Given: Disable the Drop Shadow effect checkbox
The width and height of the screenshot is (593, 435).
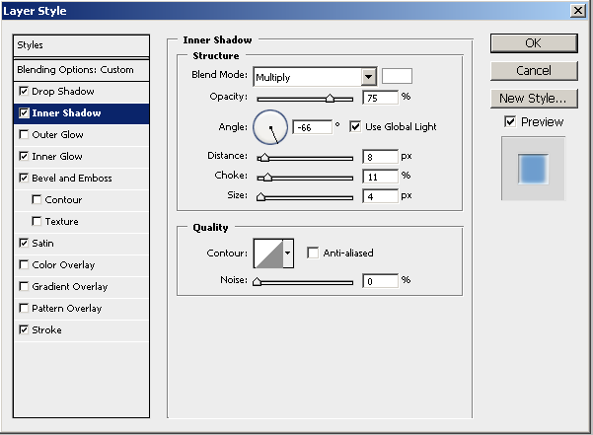Looking at the screenshot, I should [x=24, y=92].
